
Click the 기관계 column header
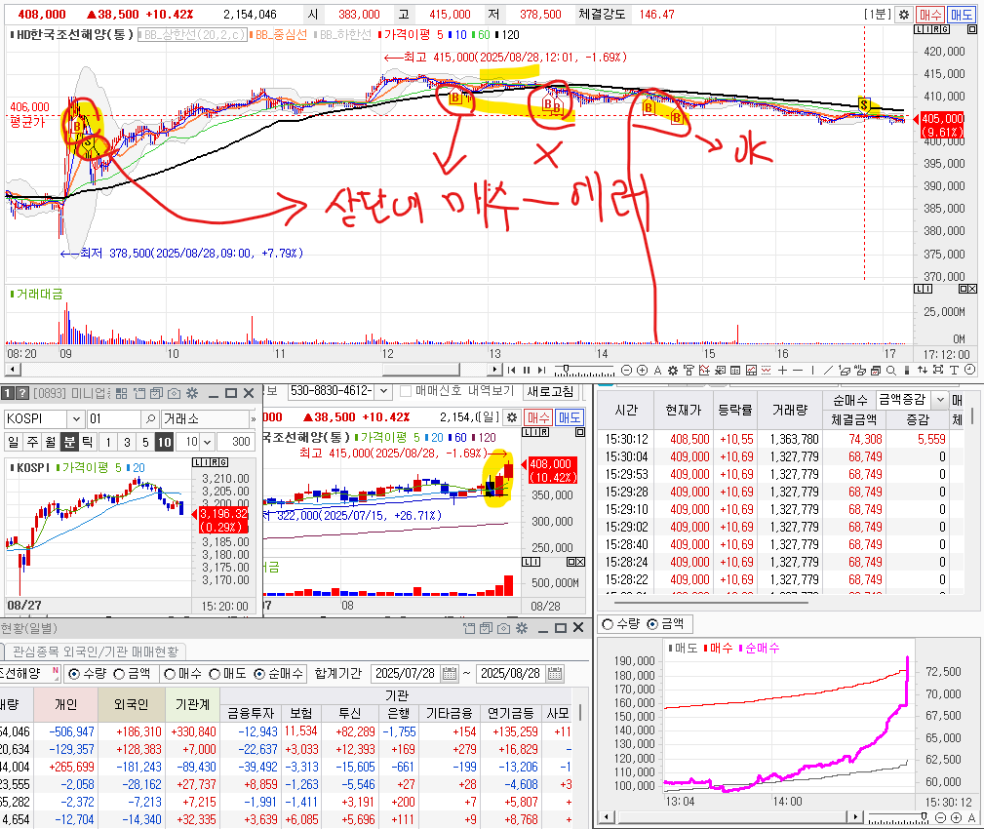(193, 705)
